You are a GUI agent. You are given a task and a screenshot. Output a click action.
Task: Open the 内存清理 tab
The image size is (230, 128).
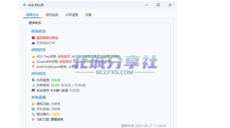[72, 15]
